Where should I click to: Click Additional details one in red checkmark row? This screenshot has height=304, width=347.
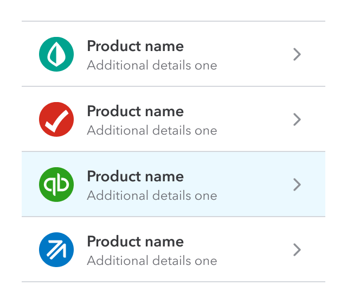tap(152, 131)
